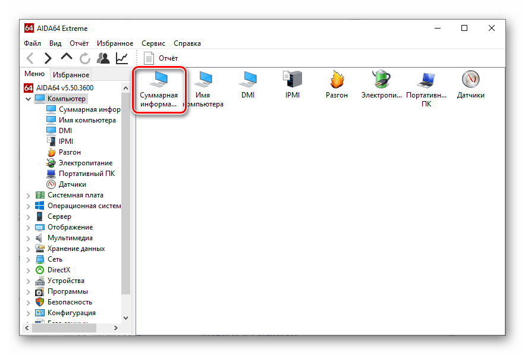Click the Back navigation arrow
The image size is (525, 355).
coord(30,58)
